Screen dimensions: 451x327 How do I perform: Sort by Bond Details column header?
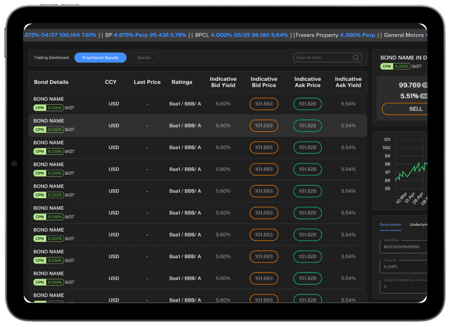[x=51, y=82]
